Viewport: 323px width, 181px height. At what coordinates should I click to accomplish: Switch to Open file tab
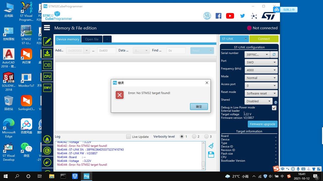click(x=92, y=39)
